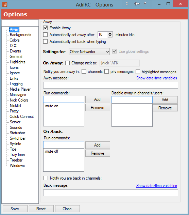
Task: Check the Change nick to checkbox
Action: 67,63
